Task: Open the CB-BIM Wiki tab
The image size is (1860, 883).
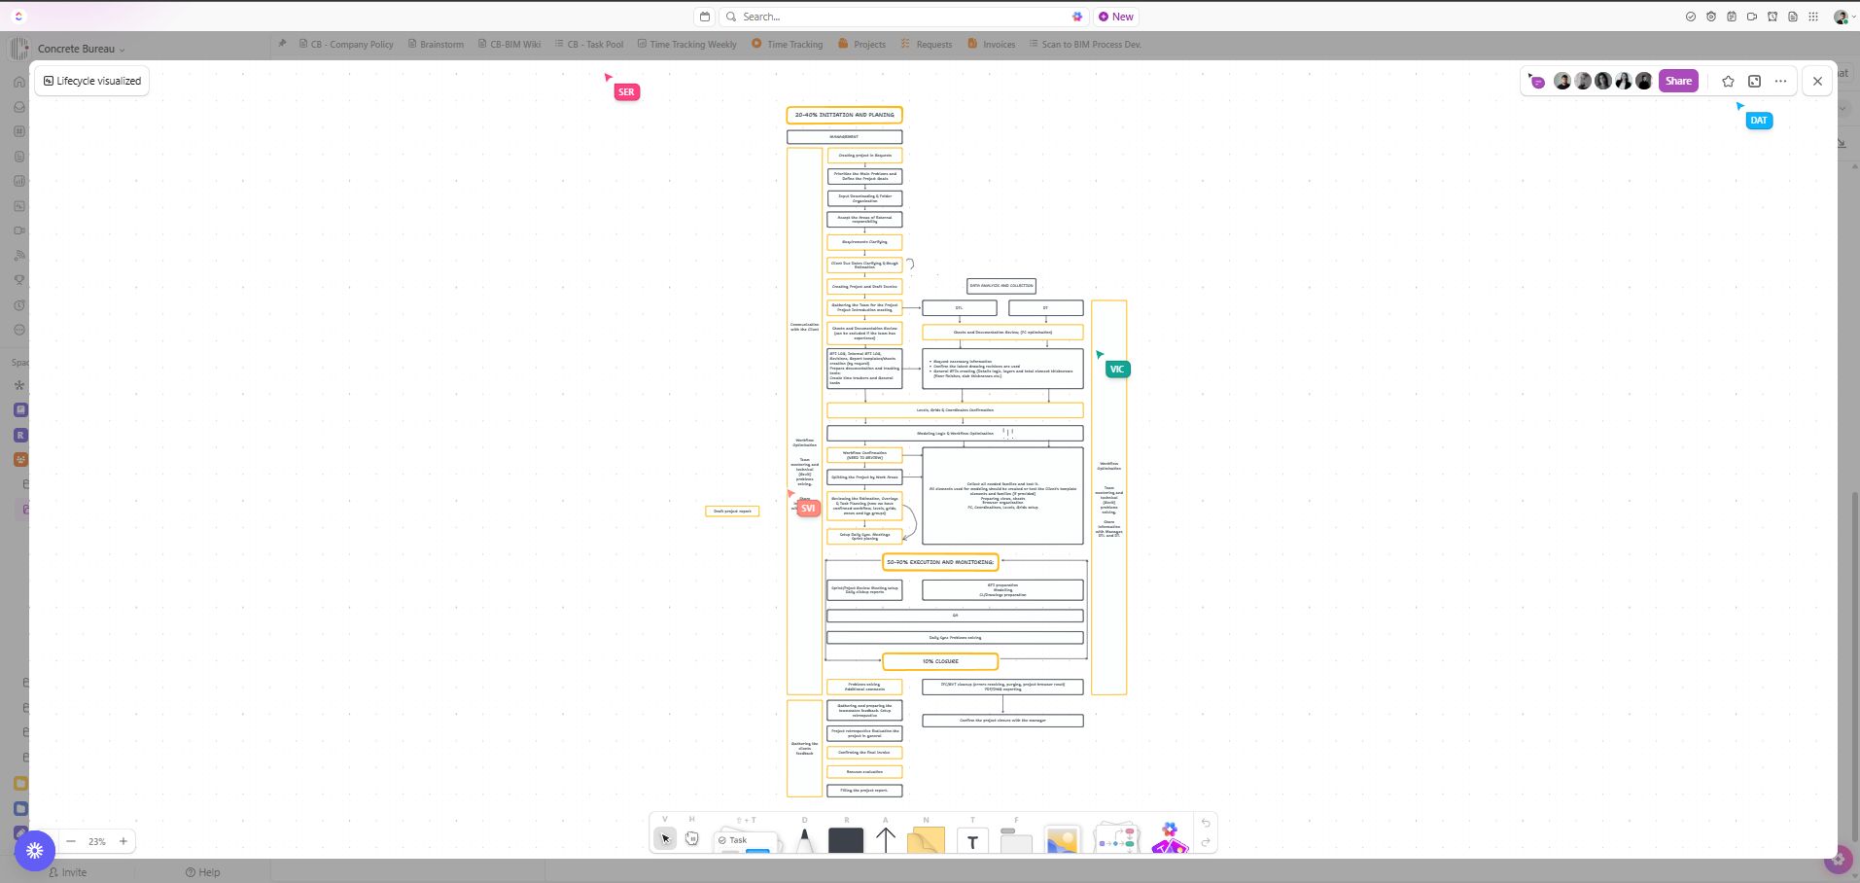Action: tap(509, 44)
